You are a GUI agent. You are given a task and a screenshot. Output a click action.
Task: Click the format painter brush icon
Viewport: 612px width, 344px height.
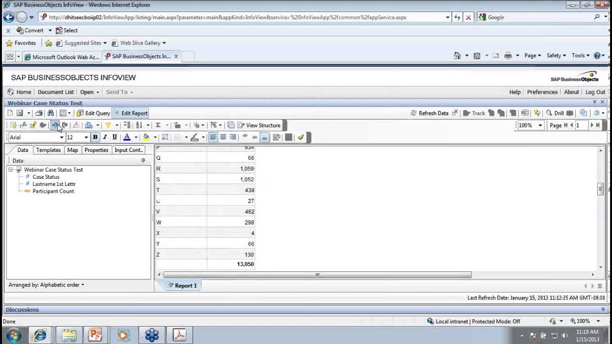click(301, 137)
